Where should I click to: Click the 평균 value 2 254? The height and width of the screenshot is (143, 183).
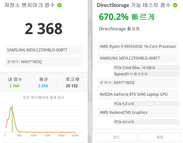43,86
